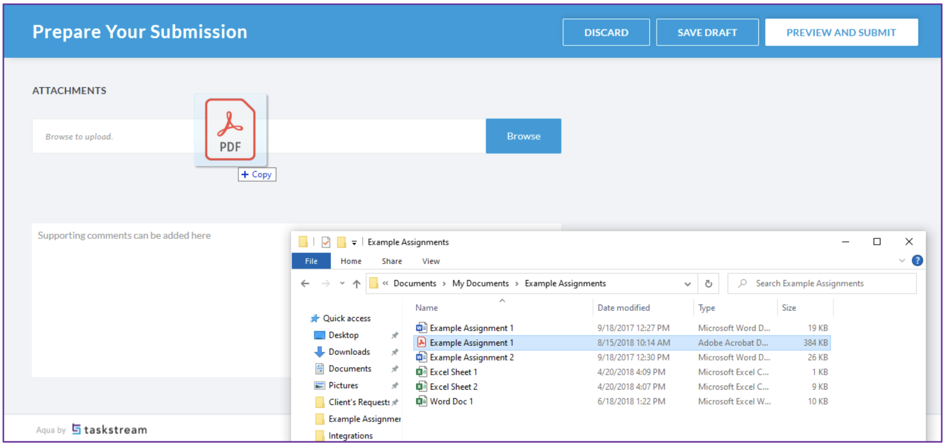This screenshot has width=946, height=448.
Task: Click 384 KB size of the PDF file
Action: click(816, 343)
